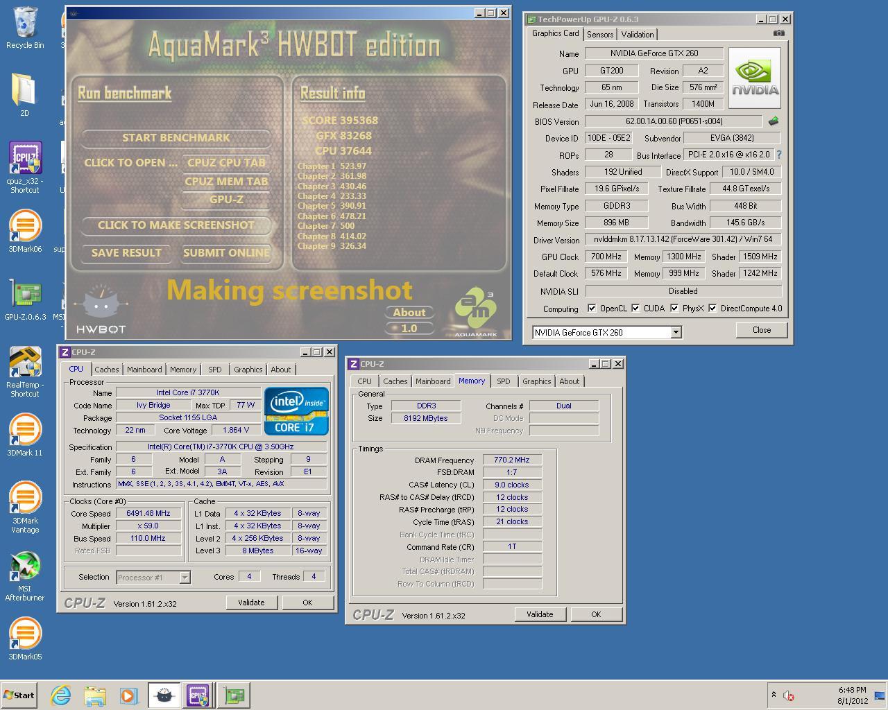Toggle the OpenCL checkbox in GPU-Z
The width and height of the screenshot is (888, 710).
coord(592,309)
